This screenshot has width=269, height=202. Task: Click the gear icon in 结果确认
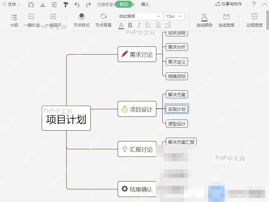124,189
